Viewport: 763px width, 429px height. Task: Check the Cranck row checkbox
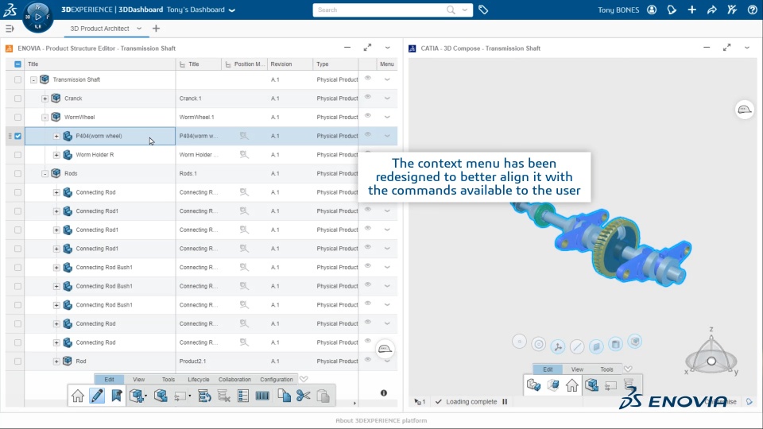(x=18, y=99)
